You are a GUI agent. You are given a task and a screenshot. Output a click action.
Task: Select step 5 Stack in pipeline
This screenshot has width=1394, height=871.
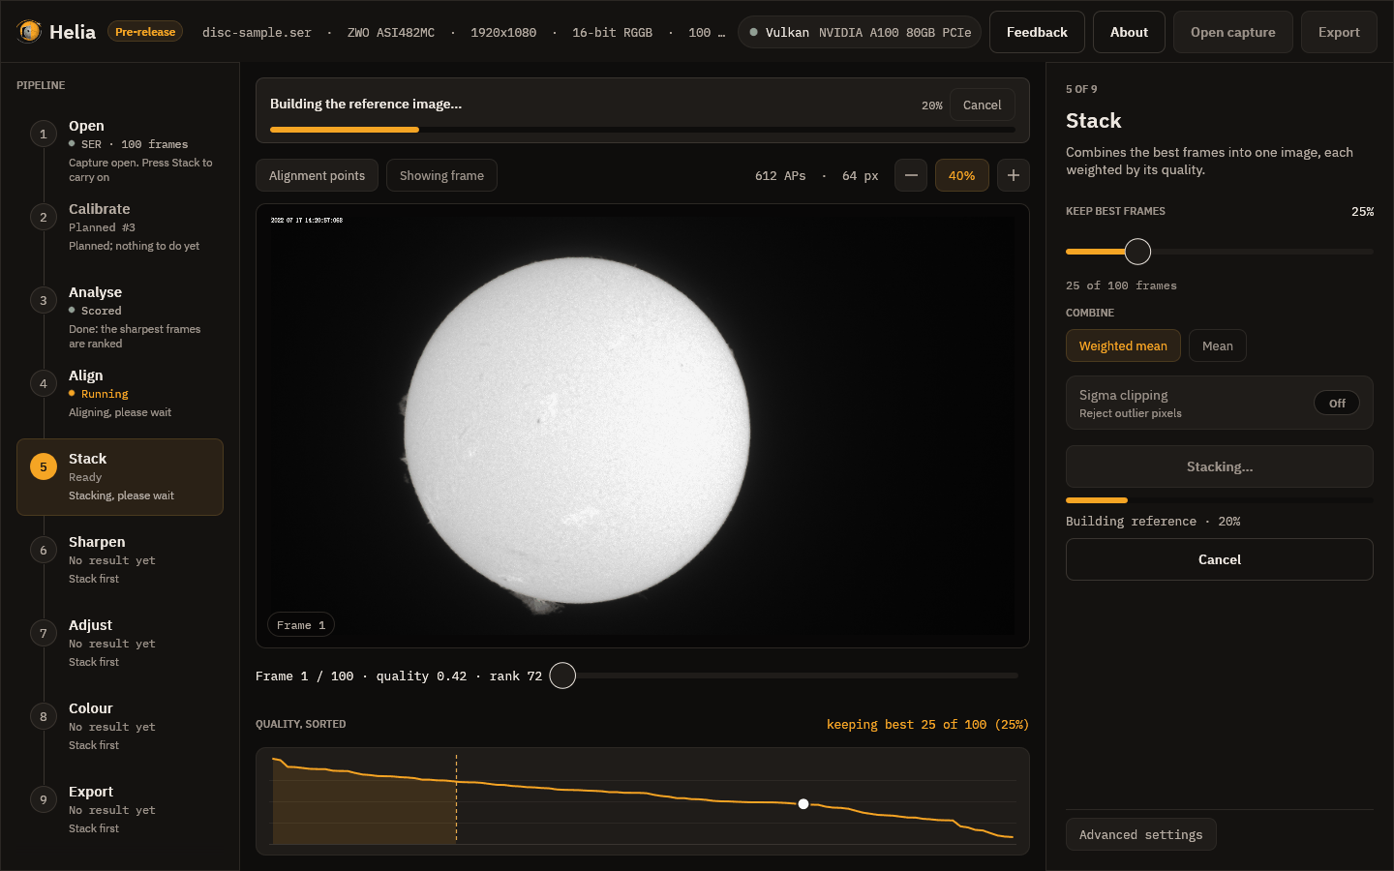coord(120,477)
